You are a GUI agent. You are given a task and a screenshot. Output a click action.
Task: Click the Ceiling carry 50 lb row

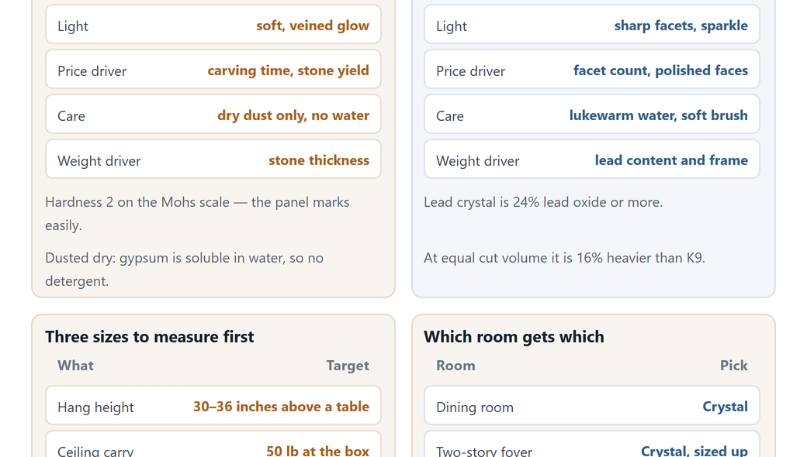[213, 445]
